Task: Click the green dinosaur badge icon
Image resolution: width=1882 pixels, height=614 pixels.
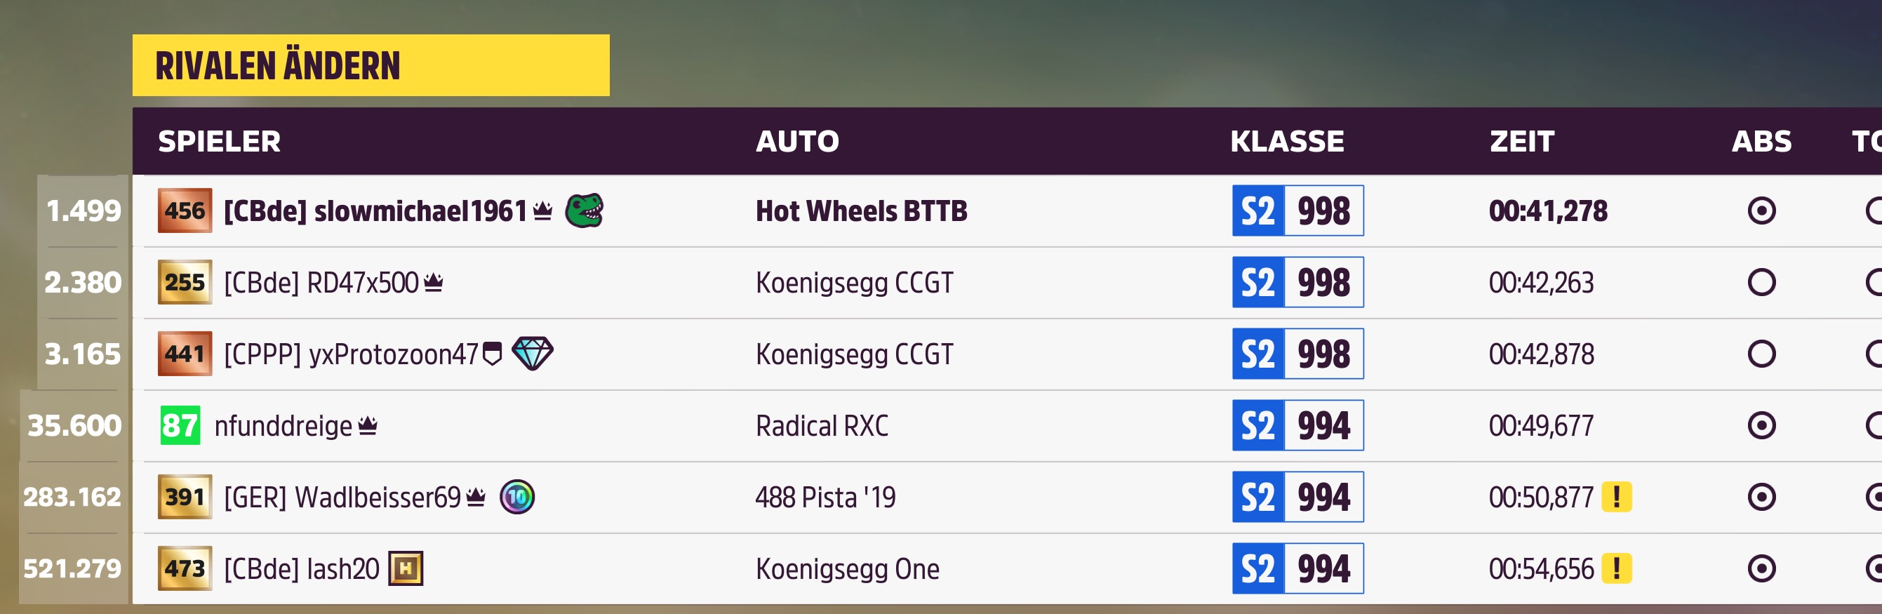Action: point(584,211)
